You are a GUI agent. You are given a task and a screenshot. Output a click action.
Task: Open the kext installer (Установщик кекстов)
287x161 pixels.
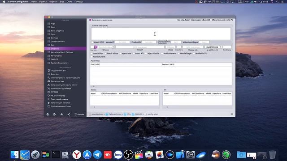(x=61, y=103)
